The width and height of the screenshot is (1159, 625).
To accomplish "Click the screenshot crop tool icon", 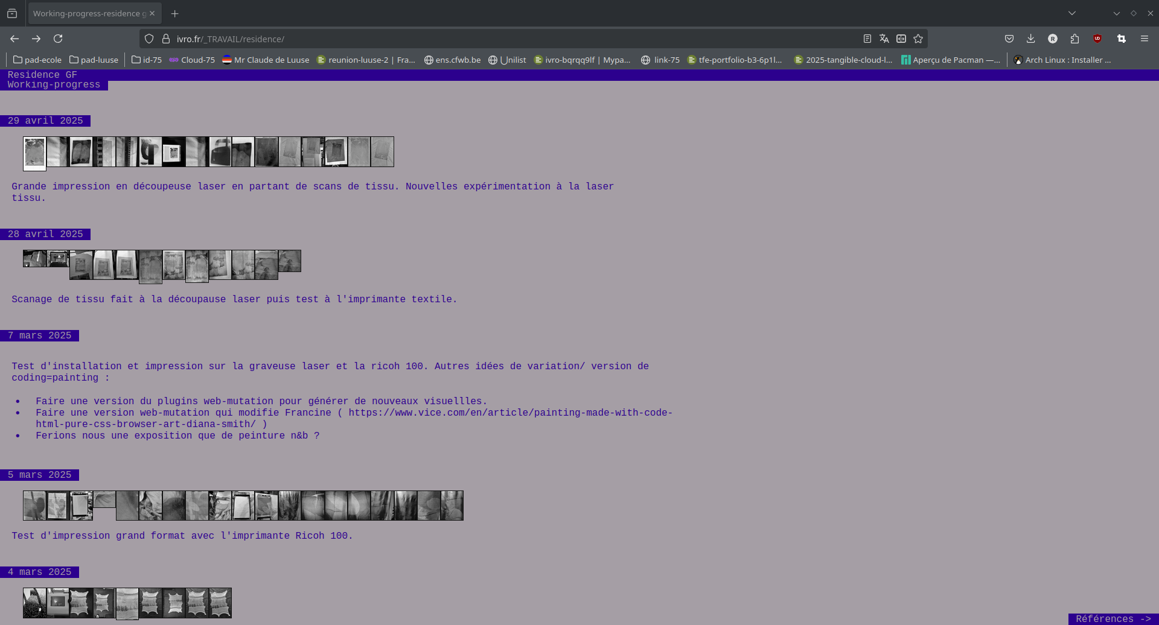I will [1121, 39].
